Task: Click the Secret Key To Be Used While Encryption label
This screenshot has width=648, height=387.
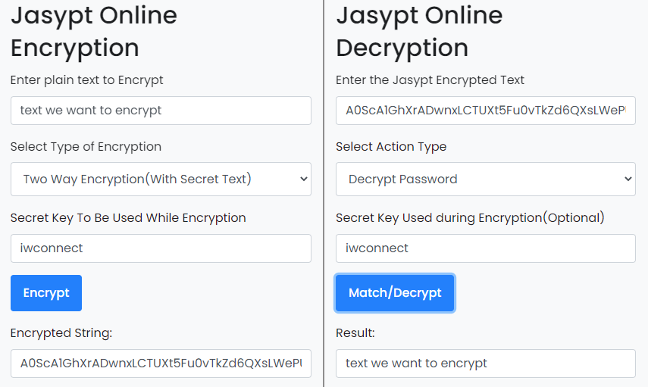Action: (x=128, y=218)
